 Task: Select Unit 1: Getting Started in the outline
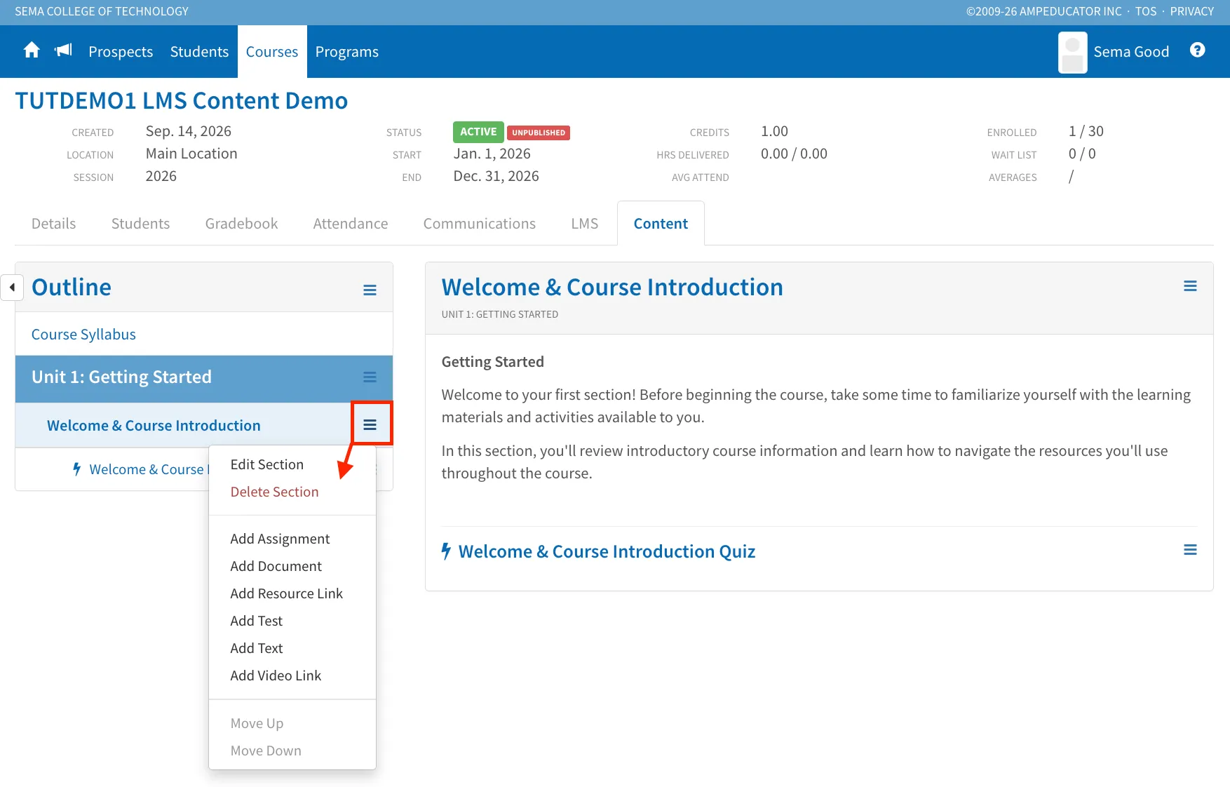point(122,377)
